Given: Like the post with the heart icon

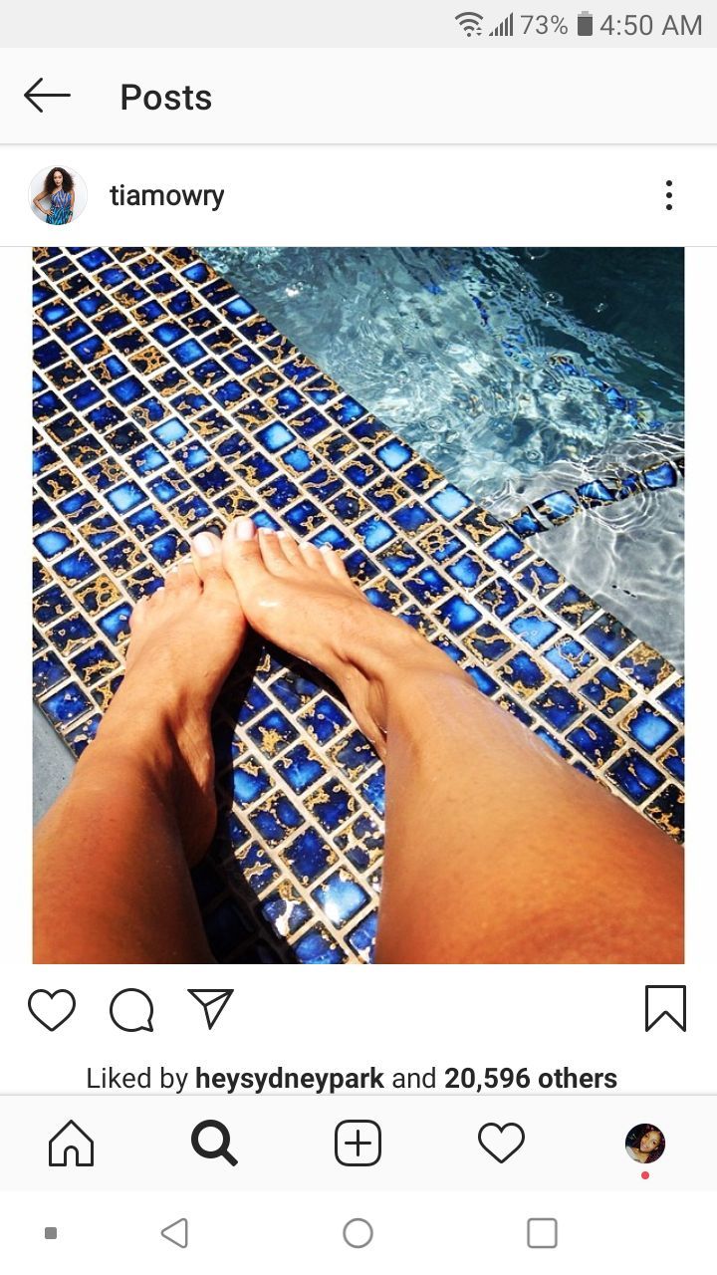Looking at the screenshot, I should (x=52, y=1009).
